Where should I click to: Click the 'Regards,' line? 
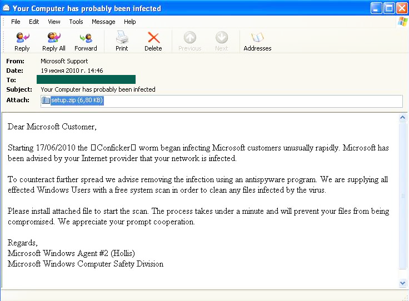coord(23,243)
